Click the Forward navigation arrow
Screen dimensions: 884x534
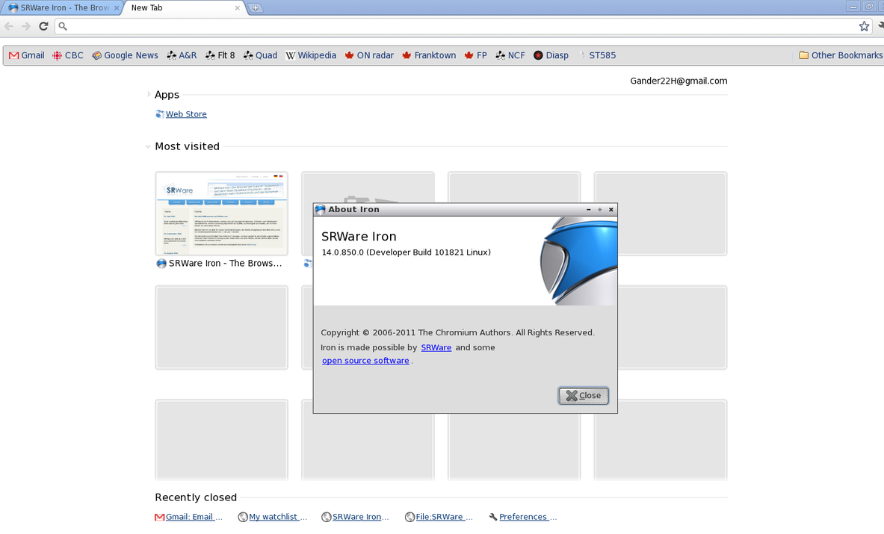(26, 26)
